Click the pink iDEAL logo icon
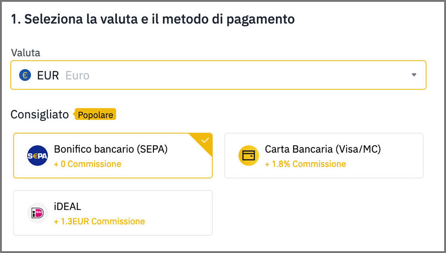Screen dimensions: 446x253 coord(37,213)
